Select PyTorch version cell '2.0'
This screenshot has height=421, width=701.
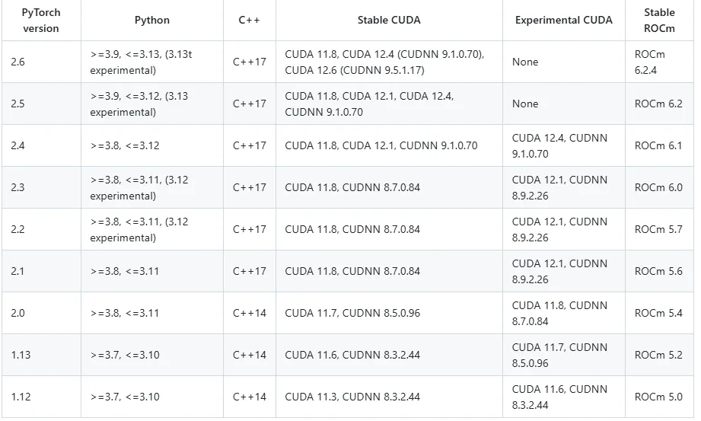tap(41, 313)
